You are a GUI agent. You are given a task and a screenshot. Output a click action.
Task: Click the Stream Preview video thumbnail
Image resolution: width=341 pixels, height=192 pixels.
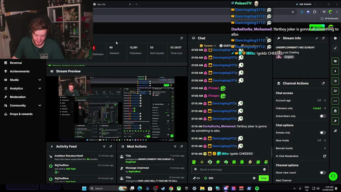(117, 109)
